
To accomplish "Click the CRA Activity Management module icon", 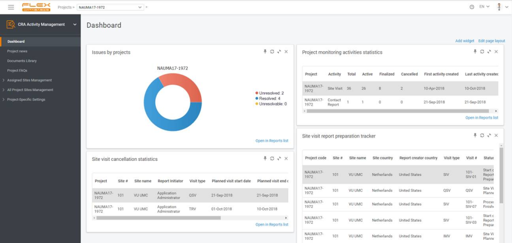I will click(11, 25).
